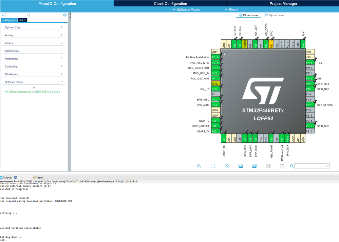The image size is (339, 242).
Task: Click the green PA5 SPIA_SCK pin
Action: (x=245, y=138)
